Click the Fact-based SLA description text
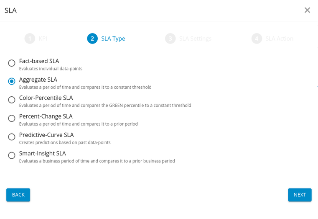This screenshot has width=318, height=219. (x=51, y=69)
